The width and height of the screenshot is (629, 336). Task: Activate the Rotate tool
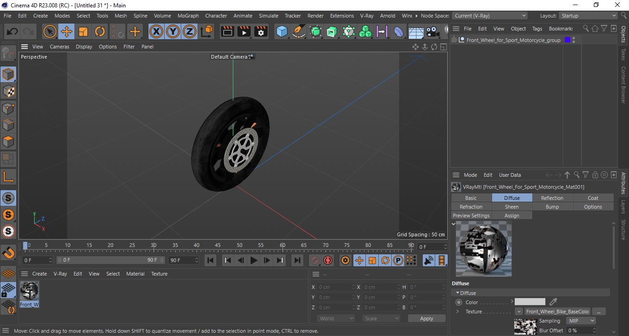[x=100, y=32]
